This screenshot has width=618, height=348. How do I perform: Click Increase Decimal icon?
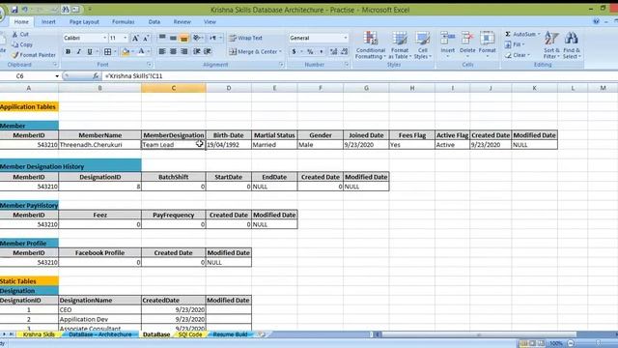click(x=333, y=51)
